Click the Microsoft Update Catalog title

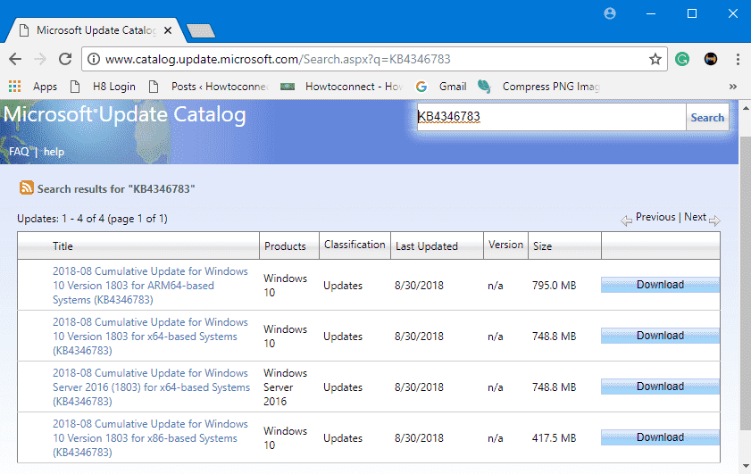pos(124,115)
